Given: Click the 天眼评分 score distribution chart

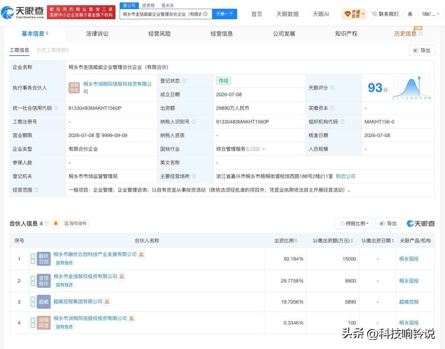Looking at the screenshot, I should (x=412, y=88).
